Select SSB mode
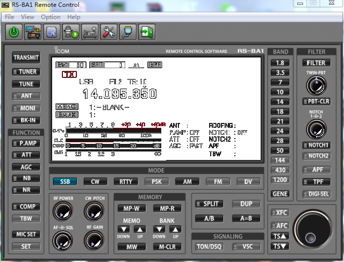Image resolution: width=344 pixels, height=262 pixels. [65, 181]
